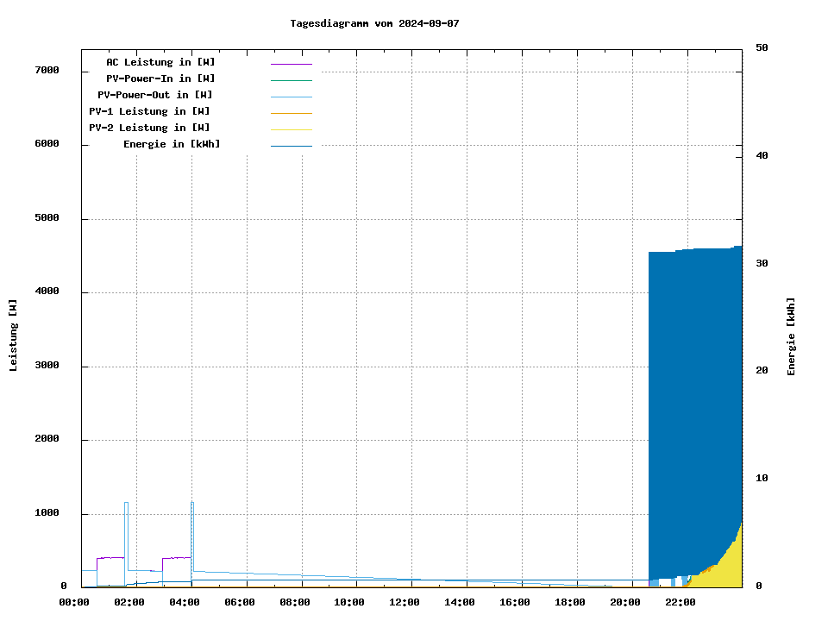
Task: Click the vertical Energie [kWh] axis title
Action: pyautogui.click(x=791, y=336)
